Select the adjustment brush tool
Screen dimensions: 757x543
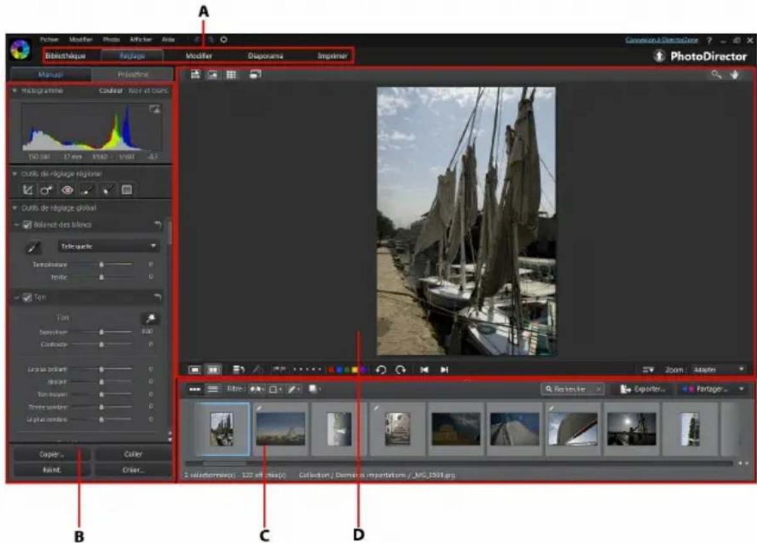click(87, 190)
